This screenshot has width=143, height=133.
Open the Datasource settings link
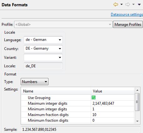tap(127, 14)
